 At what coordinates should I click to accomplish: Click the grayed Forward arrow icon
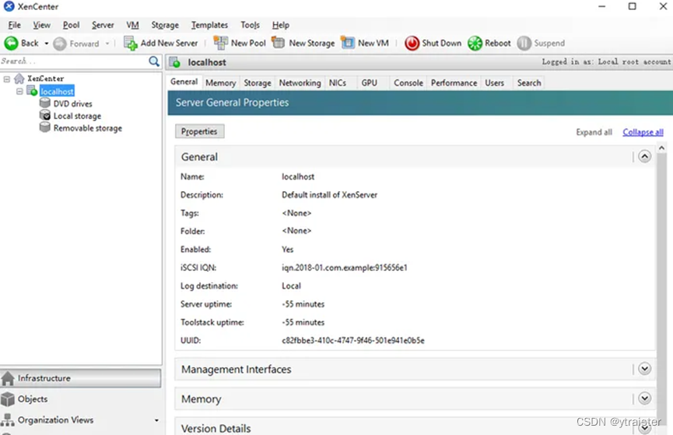[60, 43]
